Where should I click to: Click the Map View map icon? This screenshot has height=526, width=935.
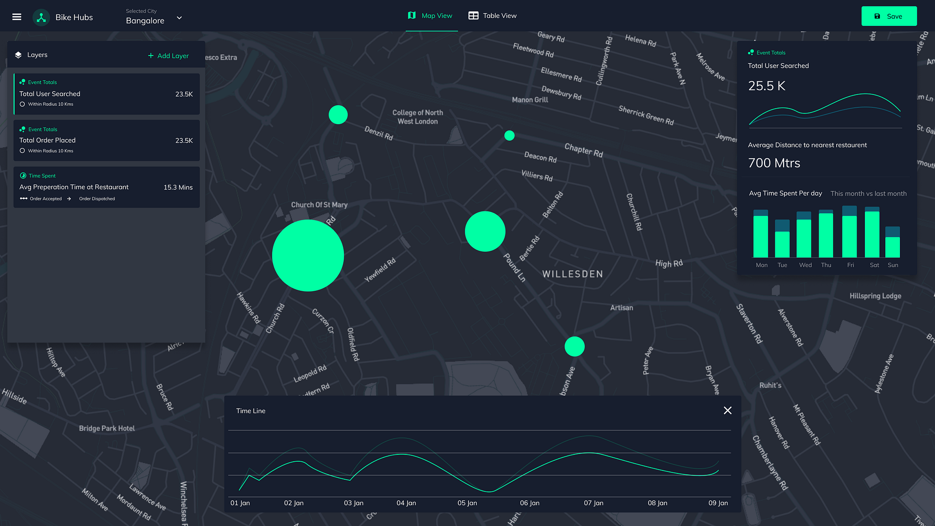click(x=411, y=16)
